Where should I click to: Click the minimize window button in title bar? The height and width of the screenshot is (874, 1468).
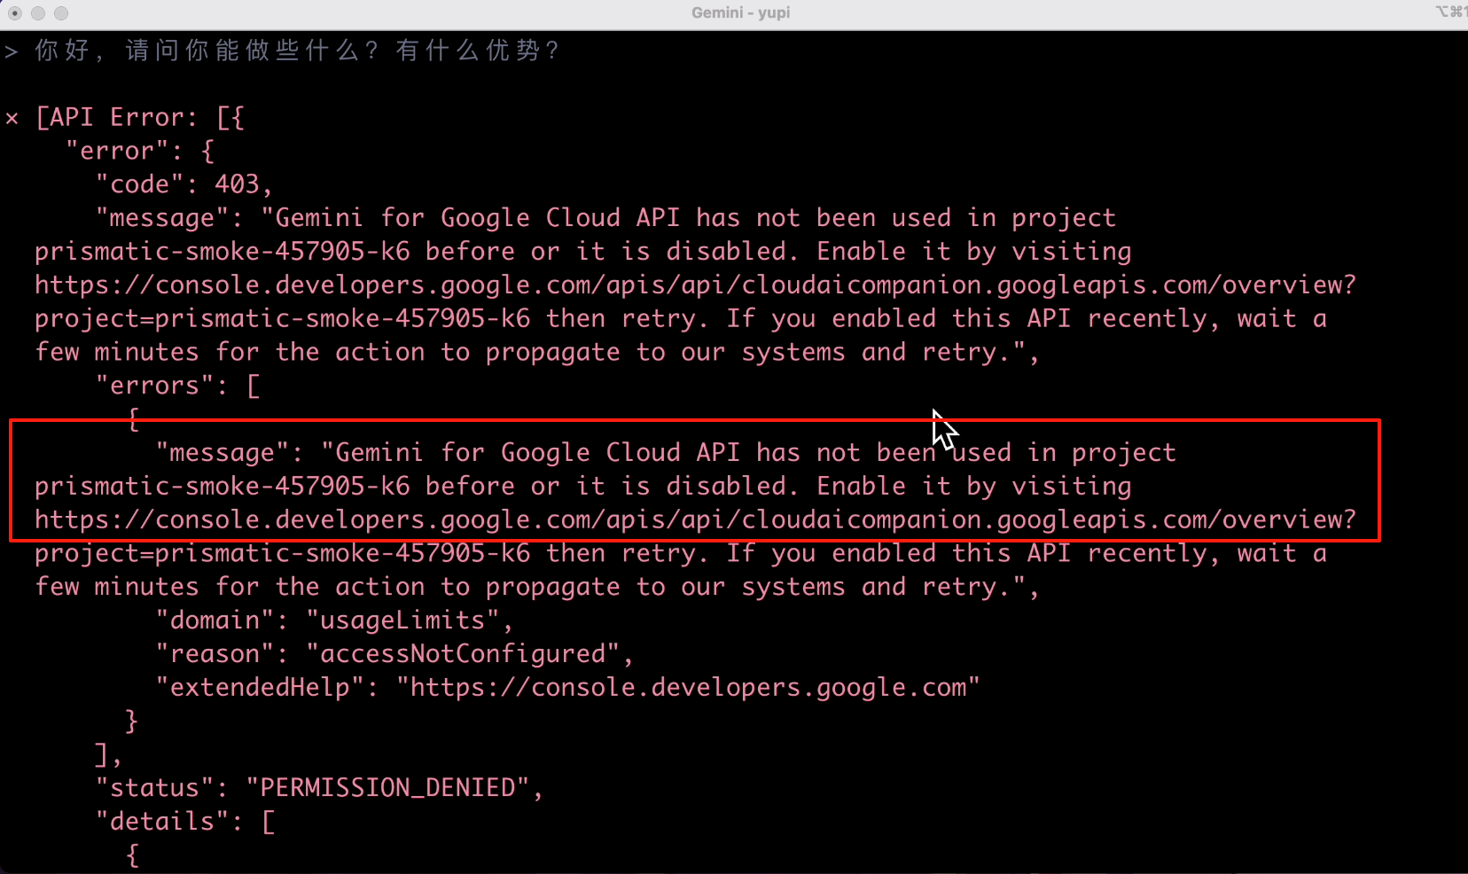click(x=38, y=13)
